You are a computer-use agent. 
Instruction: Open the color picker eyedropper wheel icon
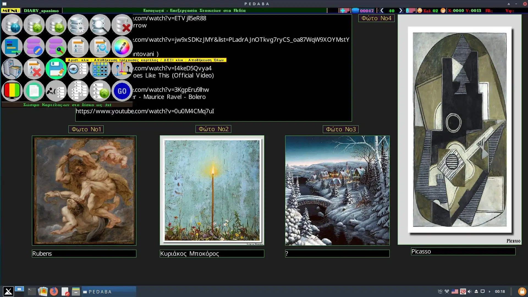[122, 47]
